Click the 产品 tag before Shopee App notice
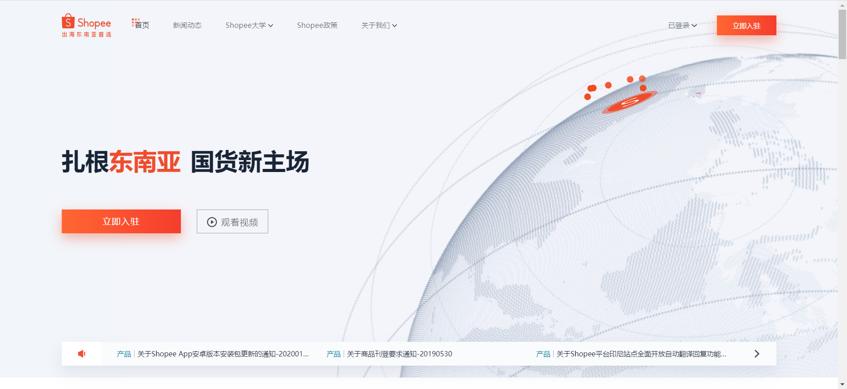 tap(124, 354)
